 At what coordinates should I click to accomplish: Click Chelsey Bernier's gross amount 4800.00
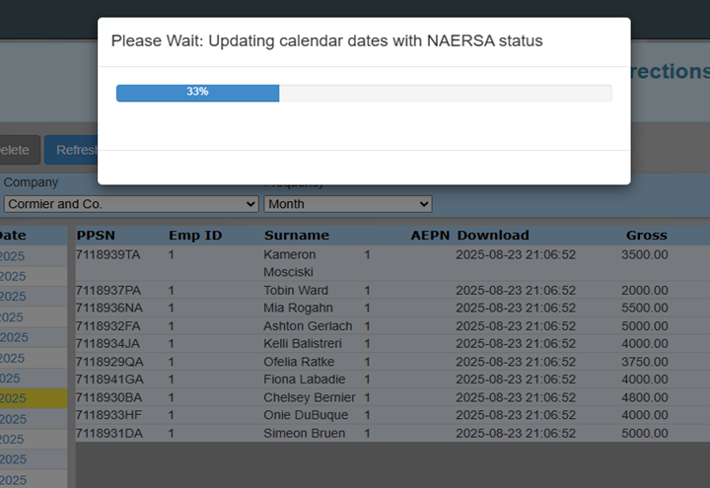click(x=644, y=397)
